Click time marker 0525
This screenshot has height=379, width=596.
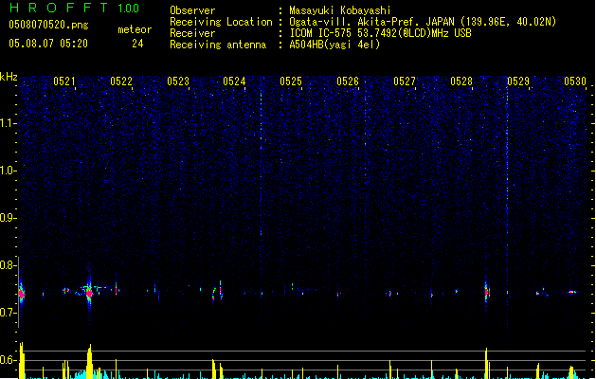291,81
